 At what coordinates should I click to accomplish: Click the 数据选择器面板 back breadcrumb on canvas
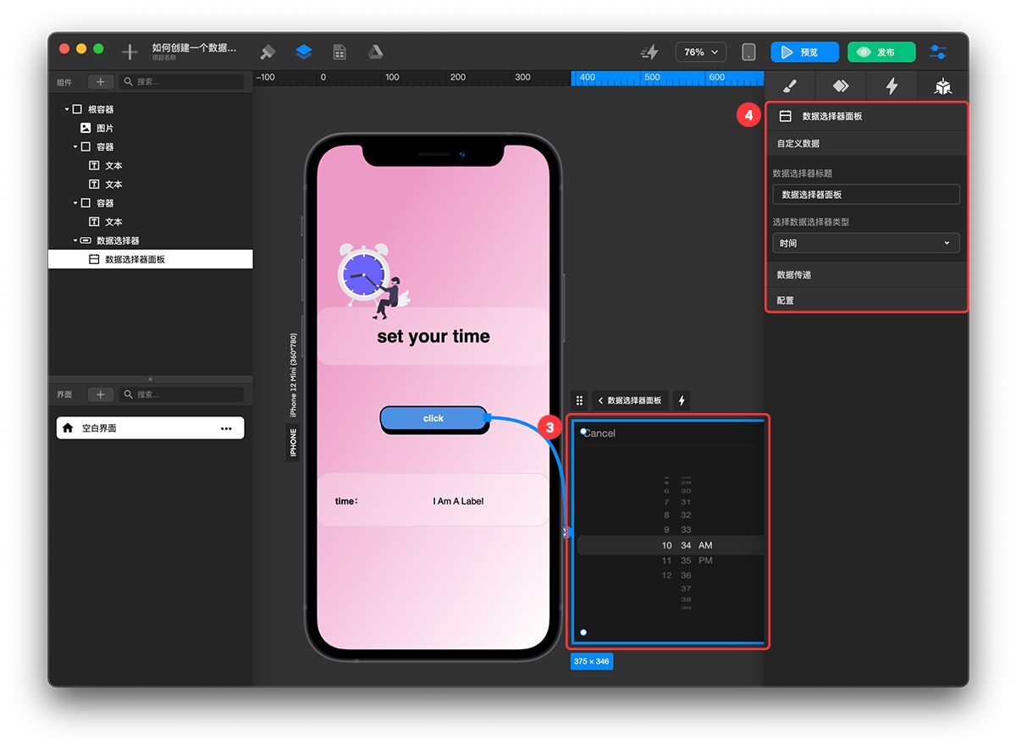(x=630, y=400)
